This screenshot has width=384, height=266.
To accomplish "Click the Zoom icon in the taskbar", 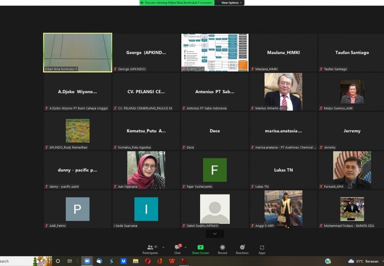I will pos(87,261).
